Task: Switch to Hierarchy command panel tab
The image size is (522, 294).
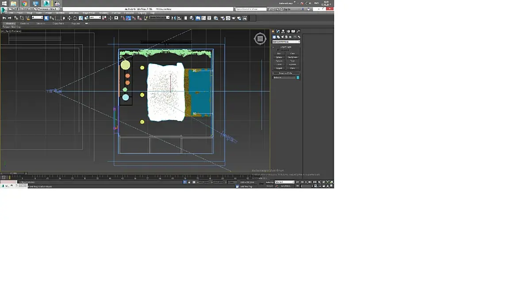Action: (283, 31)
